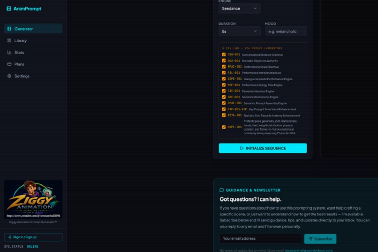This screenshot has width=378, height=252.
Task: Uncheck the CGG-001 Conversational Gesture Grammar module
Action: (224, 54)
